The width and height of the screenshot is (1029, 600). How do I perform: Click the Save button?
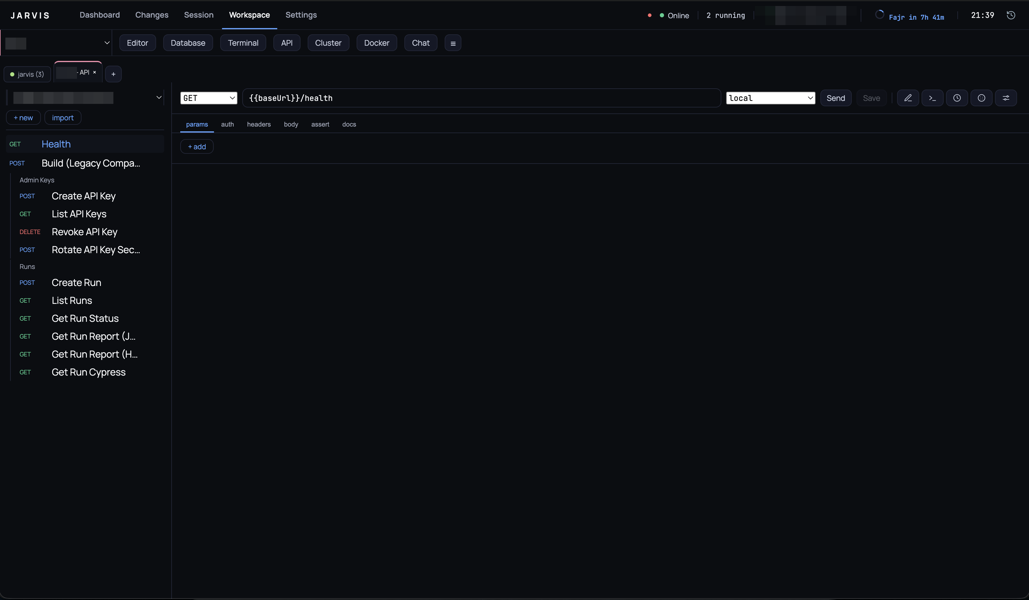tap(871, 98)
